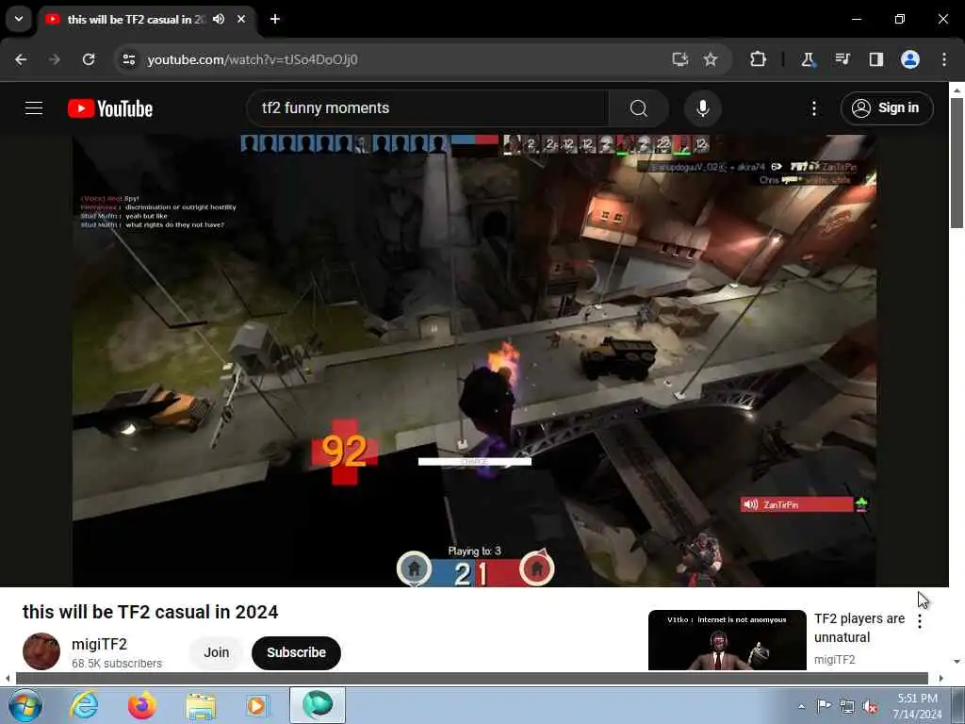Launch Firefox from the taskbar
Screen dimensions: 965x724
tap(142, 705)
